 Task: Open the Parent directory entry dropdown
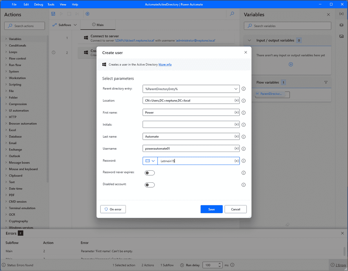pos(235,89)
